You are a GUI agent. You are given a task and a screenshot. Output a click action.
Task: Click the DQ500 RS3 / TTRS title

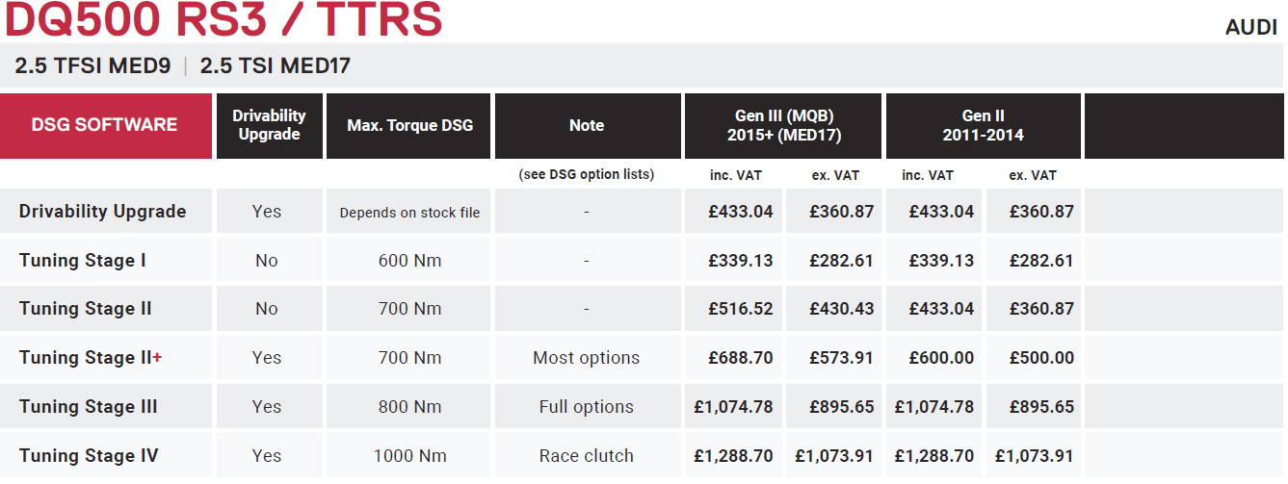pos(223,19)
